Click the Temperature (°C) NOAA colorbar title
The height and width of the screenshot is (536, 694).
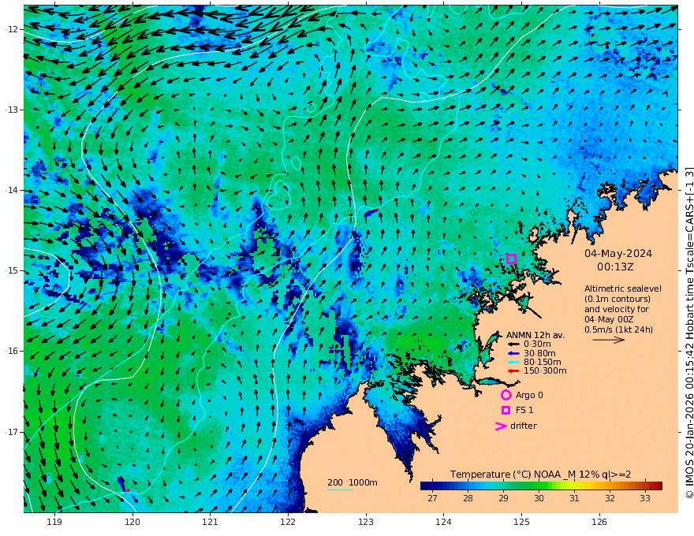540,474
